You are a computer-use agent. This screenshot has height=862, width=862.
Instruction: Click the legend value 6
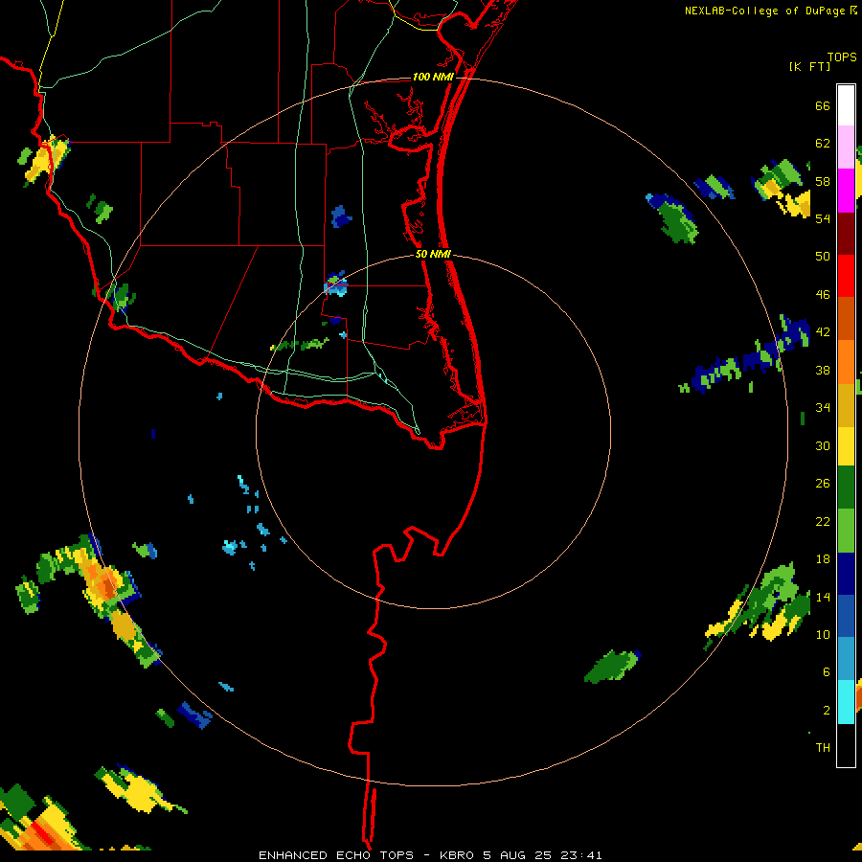tap(827, 671)
